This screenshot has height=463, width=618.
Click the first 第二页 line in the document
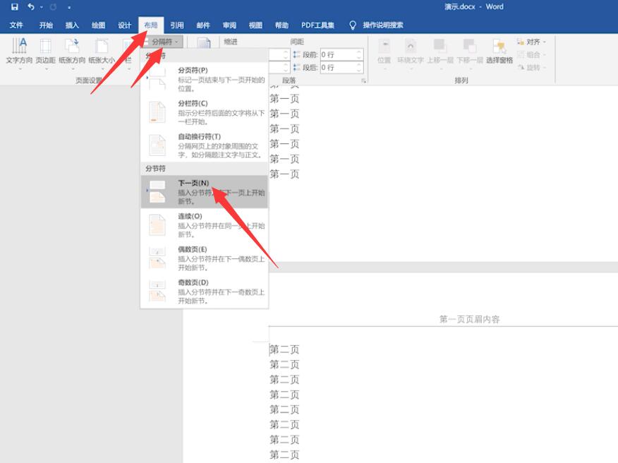[x=284, y=349]
